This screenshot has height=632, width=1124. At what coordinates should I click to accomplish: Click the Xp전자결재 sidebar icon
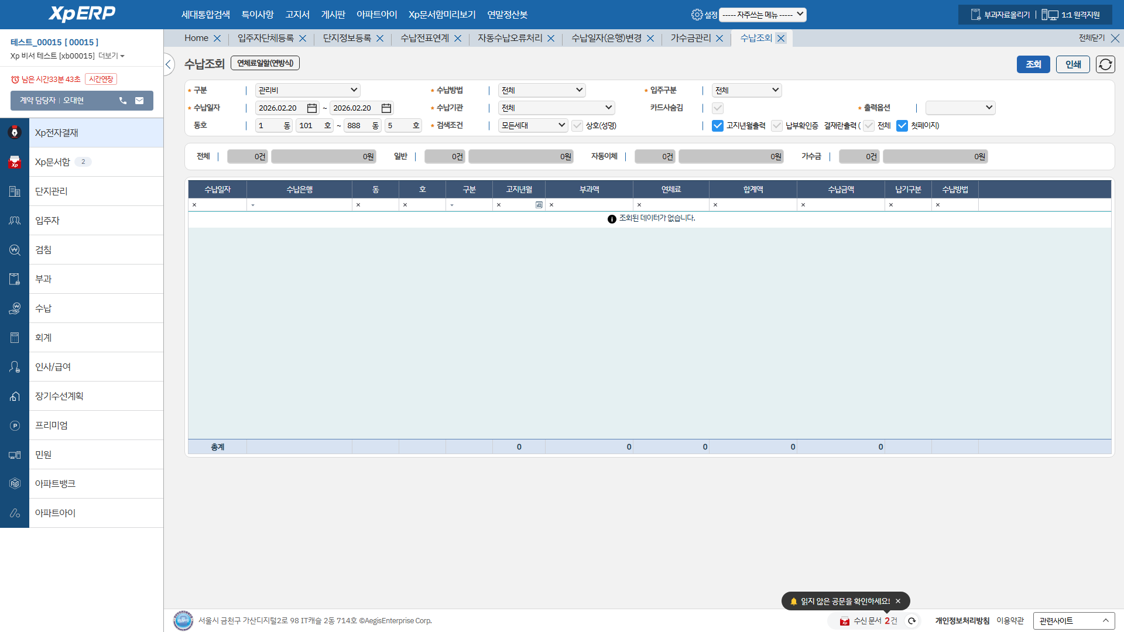15,133
